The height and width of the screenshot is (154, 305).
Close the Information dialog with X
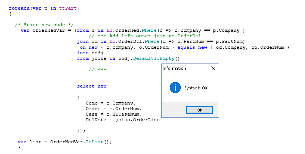tap(213, 68)
